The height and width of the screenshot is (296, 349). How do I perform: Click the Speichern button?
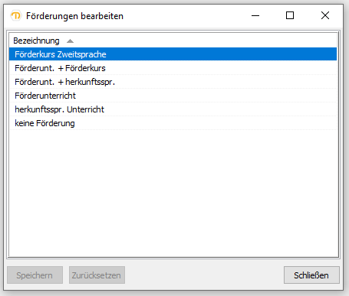click(x=35, y=275)
